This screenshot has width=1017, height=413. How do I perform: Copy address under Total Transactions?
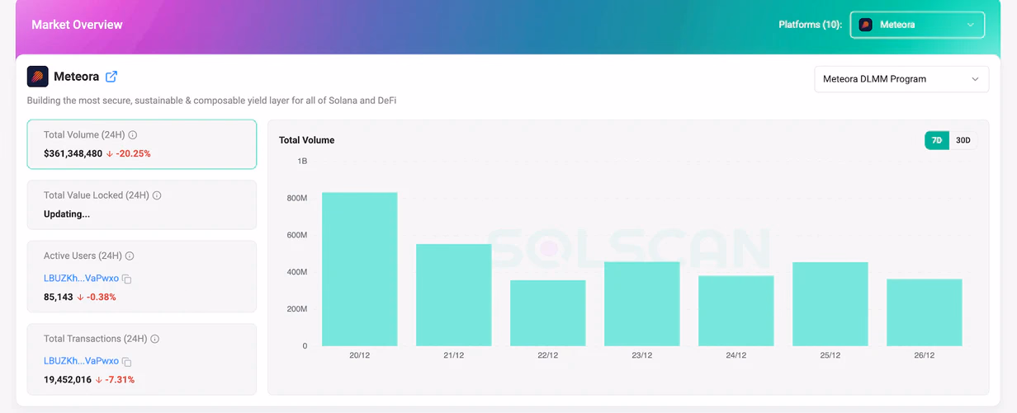point(127,362)
